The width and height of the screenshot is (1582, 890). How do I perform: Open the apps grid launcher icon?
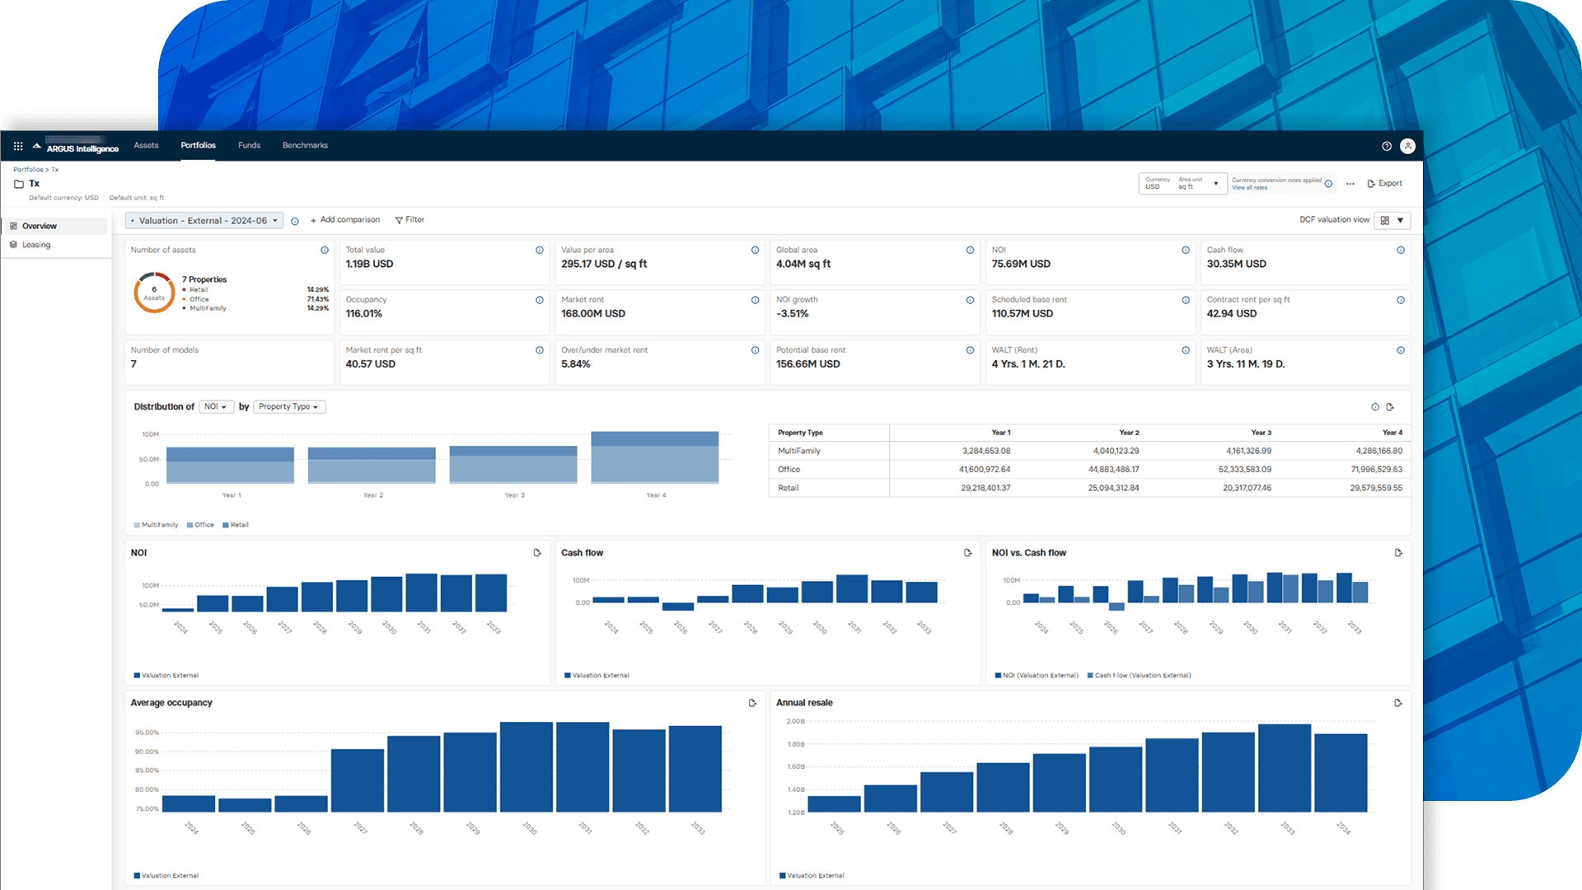click(16, 145)
